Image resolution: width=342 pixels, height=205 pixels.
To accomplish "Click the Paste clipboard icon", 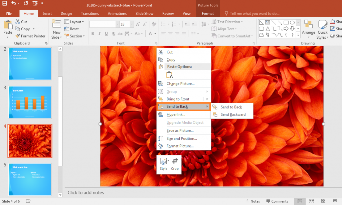I will click(8, 25).
